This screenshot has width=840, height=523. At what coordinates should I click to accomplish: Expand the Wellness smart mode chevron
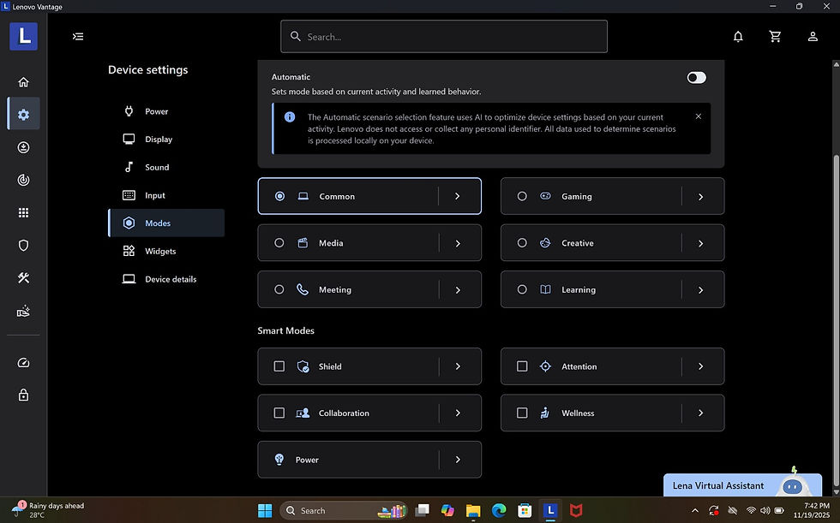point(701,413)
